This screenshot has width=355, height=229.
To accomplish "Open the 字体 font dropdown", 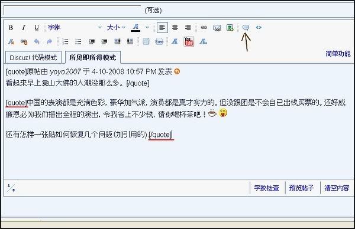I will [x=75, y=28].
